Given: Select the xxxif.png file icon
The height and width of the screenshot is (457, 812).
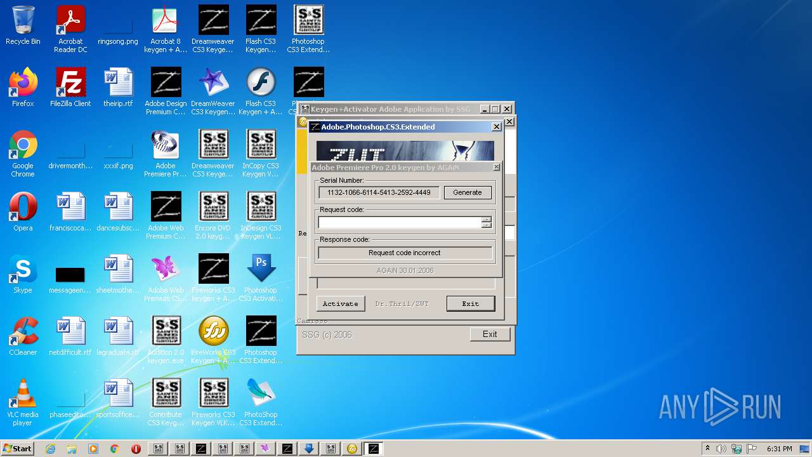Looking at the screenshot, I should click(x=118, y=156).
